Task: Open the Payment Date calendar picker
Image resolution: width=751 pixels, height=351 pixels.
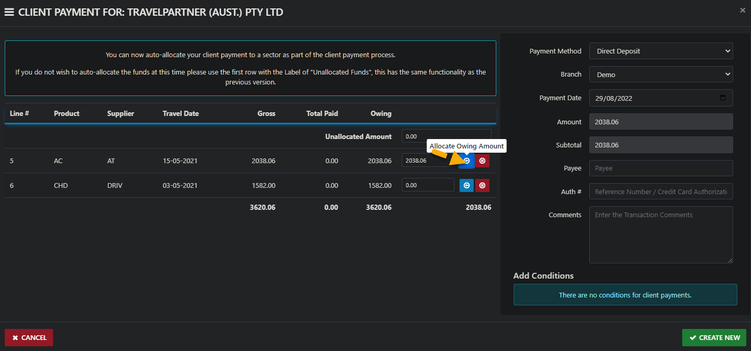Action: (x=723, y=98)
